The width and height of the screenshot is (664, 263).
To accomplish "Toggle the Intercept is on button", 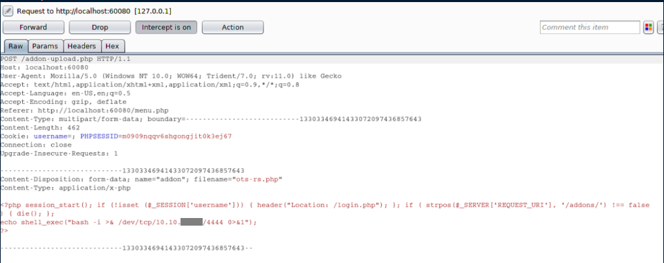I will point(167,28).
